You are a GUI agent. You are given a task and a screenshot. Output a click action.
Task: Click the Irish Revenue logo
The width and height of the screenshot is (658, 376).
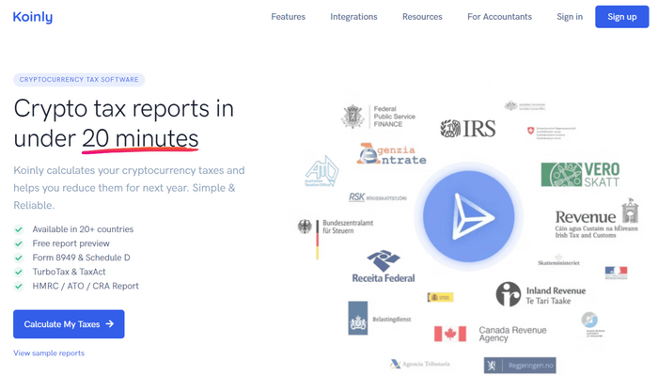[597, 219]
